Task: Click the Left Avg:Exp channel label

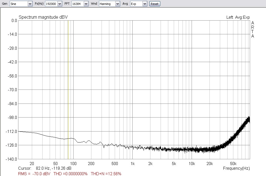Action: (x=238, y=17)
